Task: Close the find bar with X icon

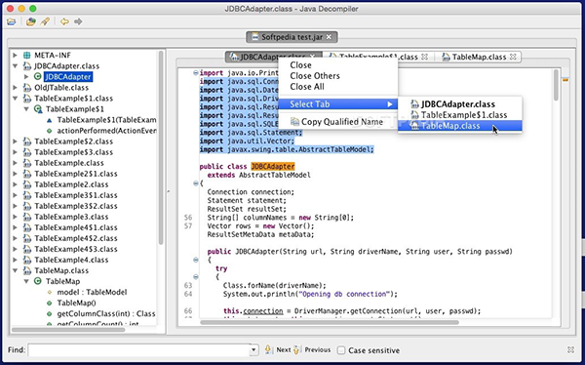Action: click(x=570, y=349)
